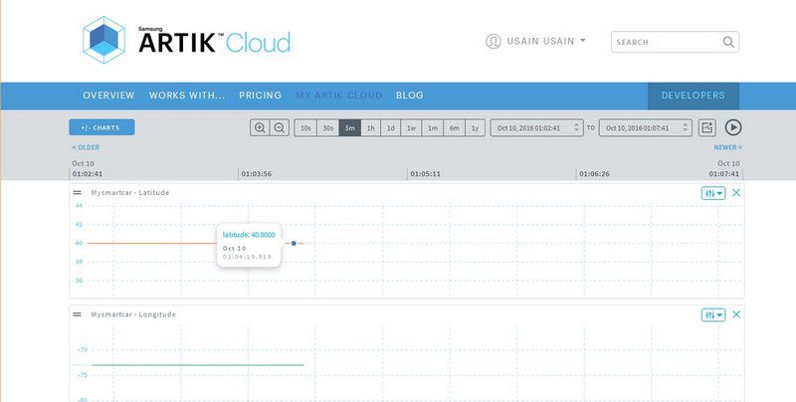Click the start date field Oct 10, 2016 01:02:41
The height and width of the screenshot is (402, 796).
pyautogui.click(x=536, y=128)
